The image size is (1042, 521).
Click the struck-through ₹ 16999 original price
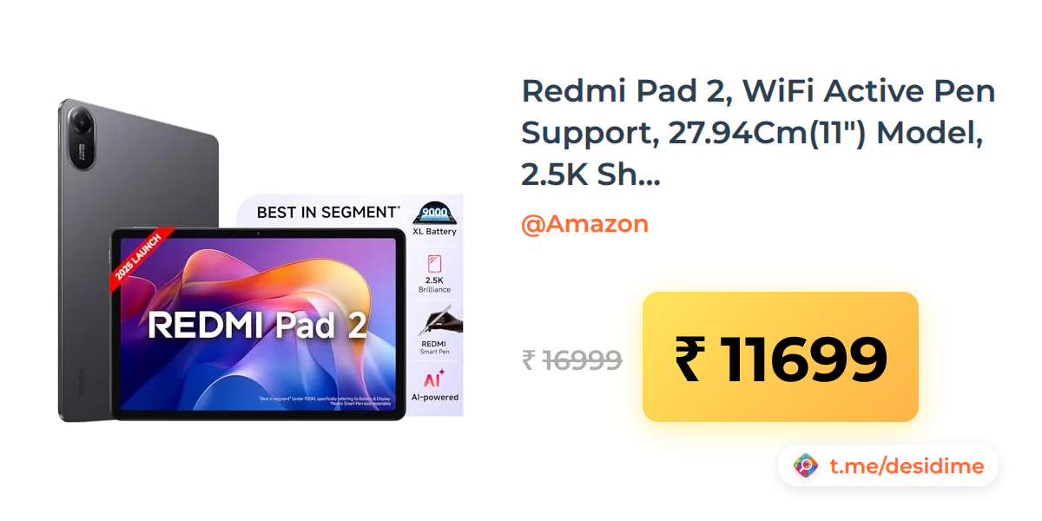coord(571,359)
